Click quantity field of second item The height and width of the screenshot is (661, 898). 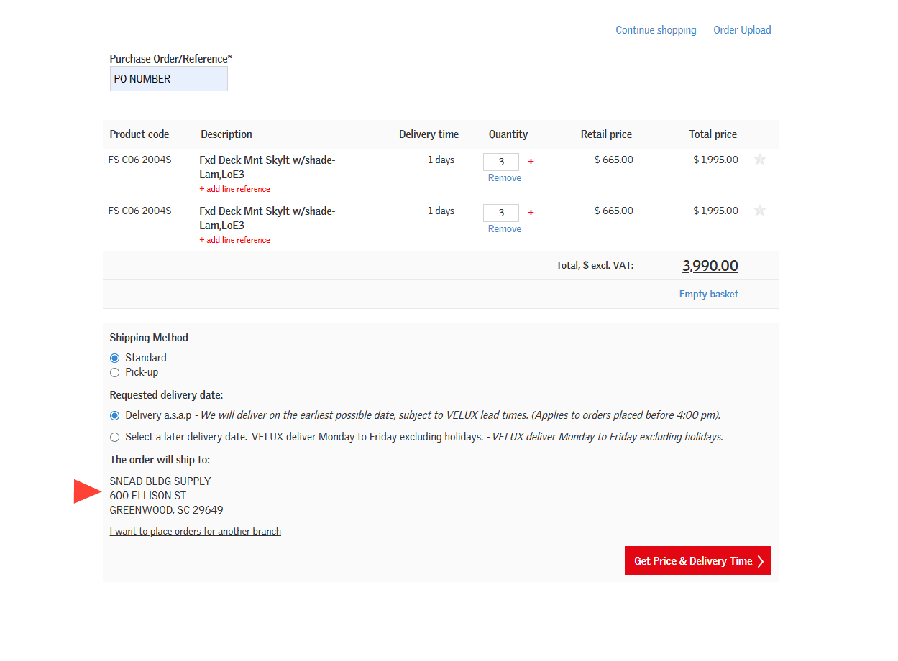(x=501, y=213)
